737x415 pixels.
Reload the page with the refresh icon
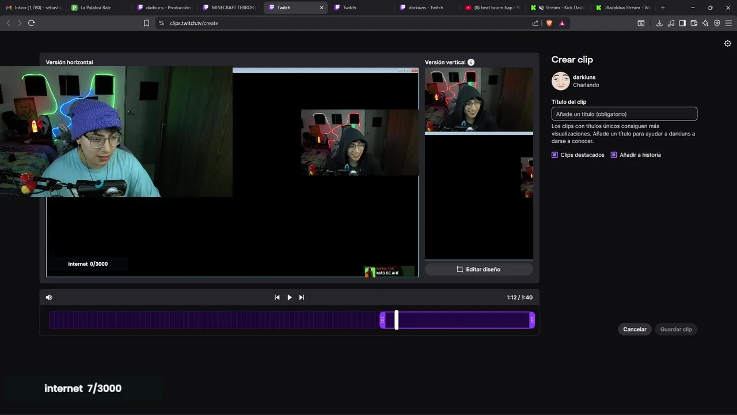click(31, 23)
